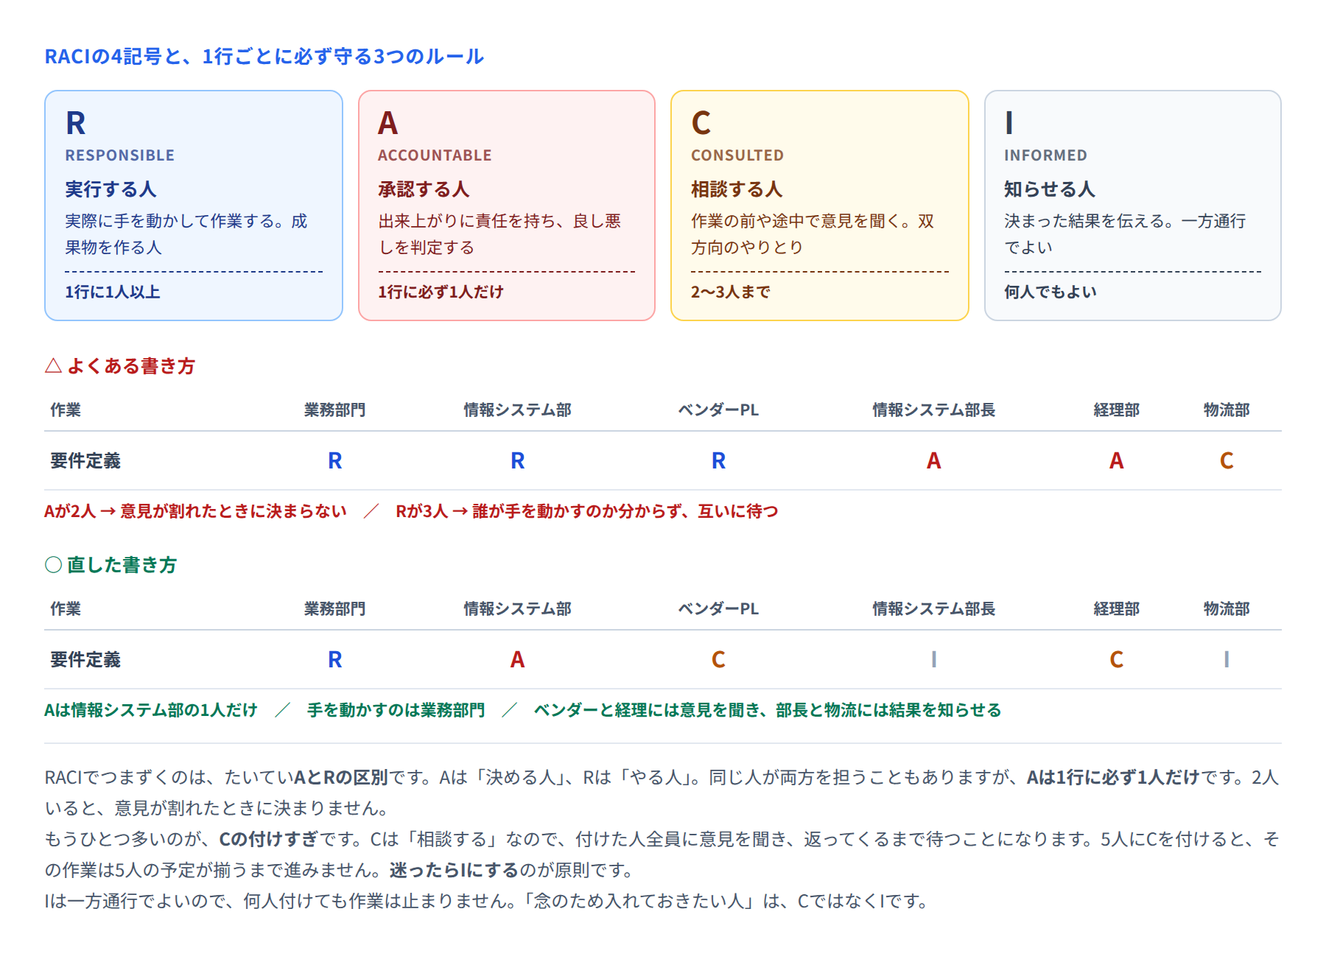This screenshot has height=962, width=1326.
Task: Click the ベンダーPL header in the よくある書き方 table
Action: point(718,410)
